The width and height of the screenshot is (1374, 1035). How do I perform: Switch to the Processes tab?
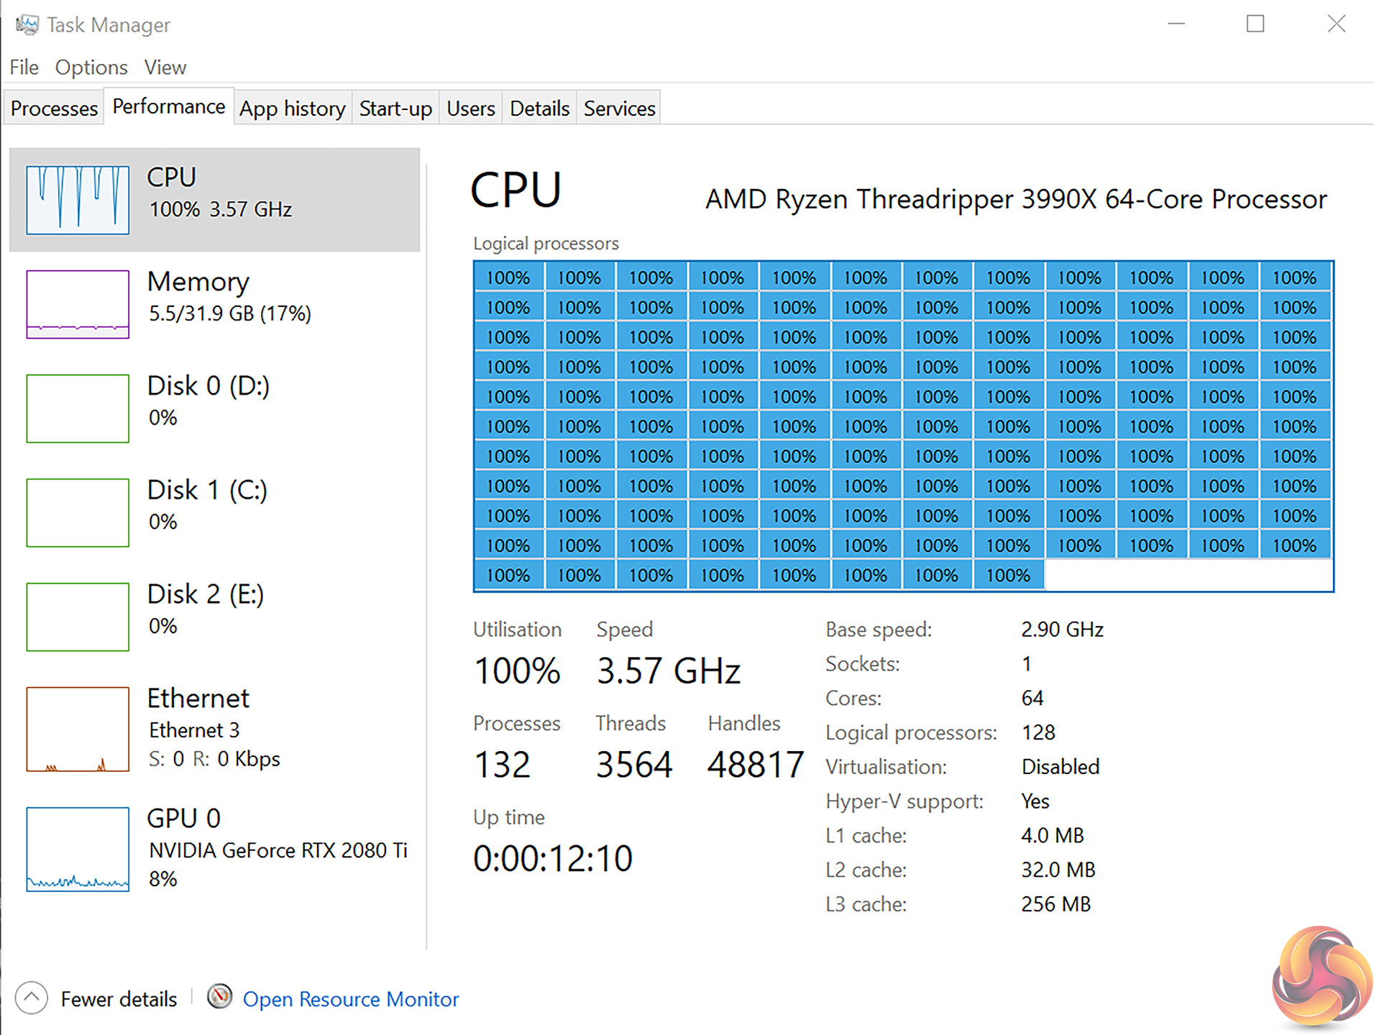click(54, 109)
